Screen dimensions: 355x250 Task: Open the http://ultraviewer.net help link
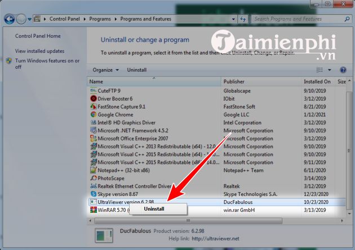[x=215, y=239]
